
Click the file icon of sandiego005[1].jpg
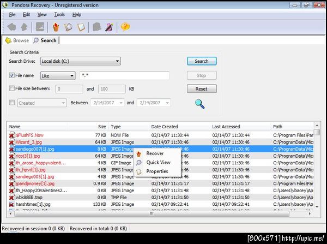[x=12, y=176]
